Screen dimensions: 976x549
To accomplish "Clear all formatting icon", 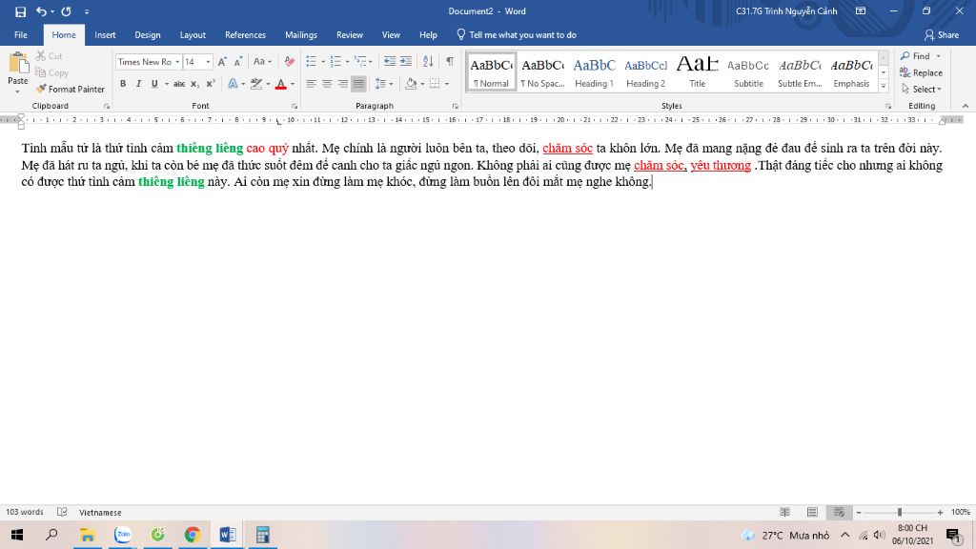I will point(290,62).
